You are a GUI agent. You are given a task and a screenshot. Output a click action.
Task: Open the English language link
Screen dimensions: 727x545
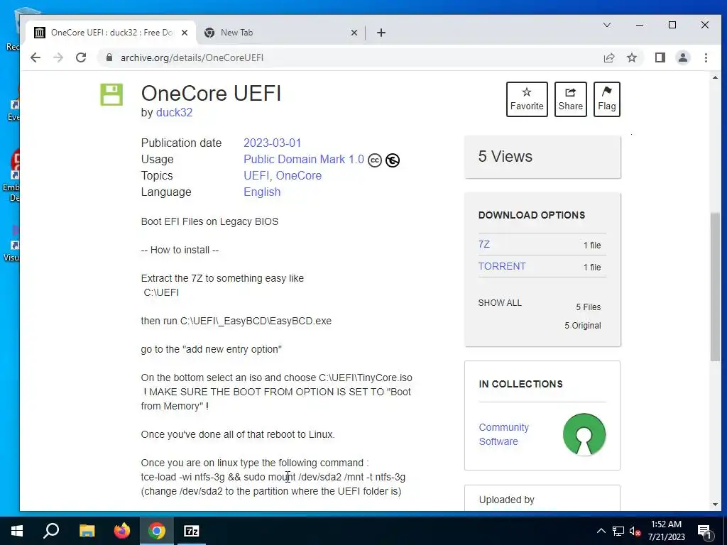tap(262, 192)
